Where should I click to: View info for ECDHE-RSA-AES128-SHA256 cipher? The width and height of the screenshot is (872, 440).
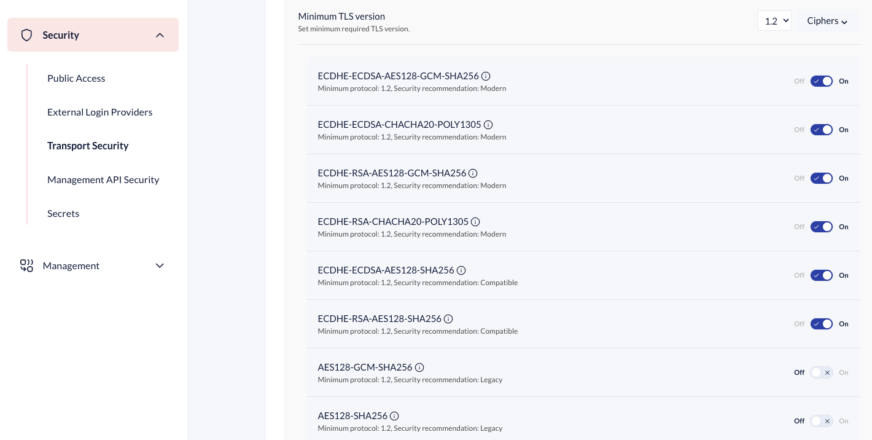coord(448,319)
